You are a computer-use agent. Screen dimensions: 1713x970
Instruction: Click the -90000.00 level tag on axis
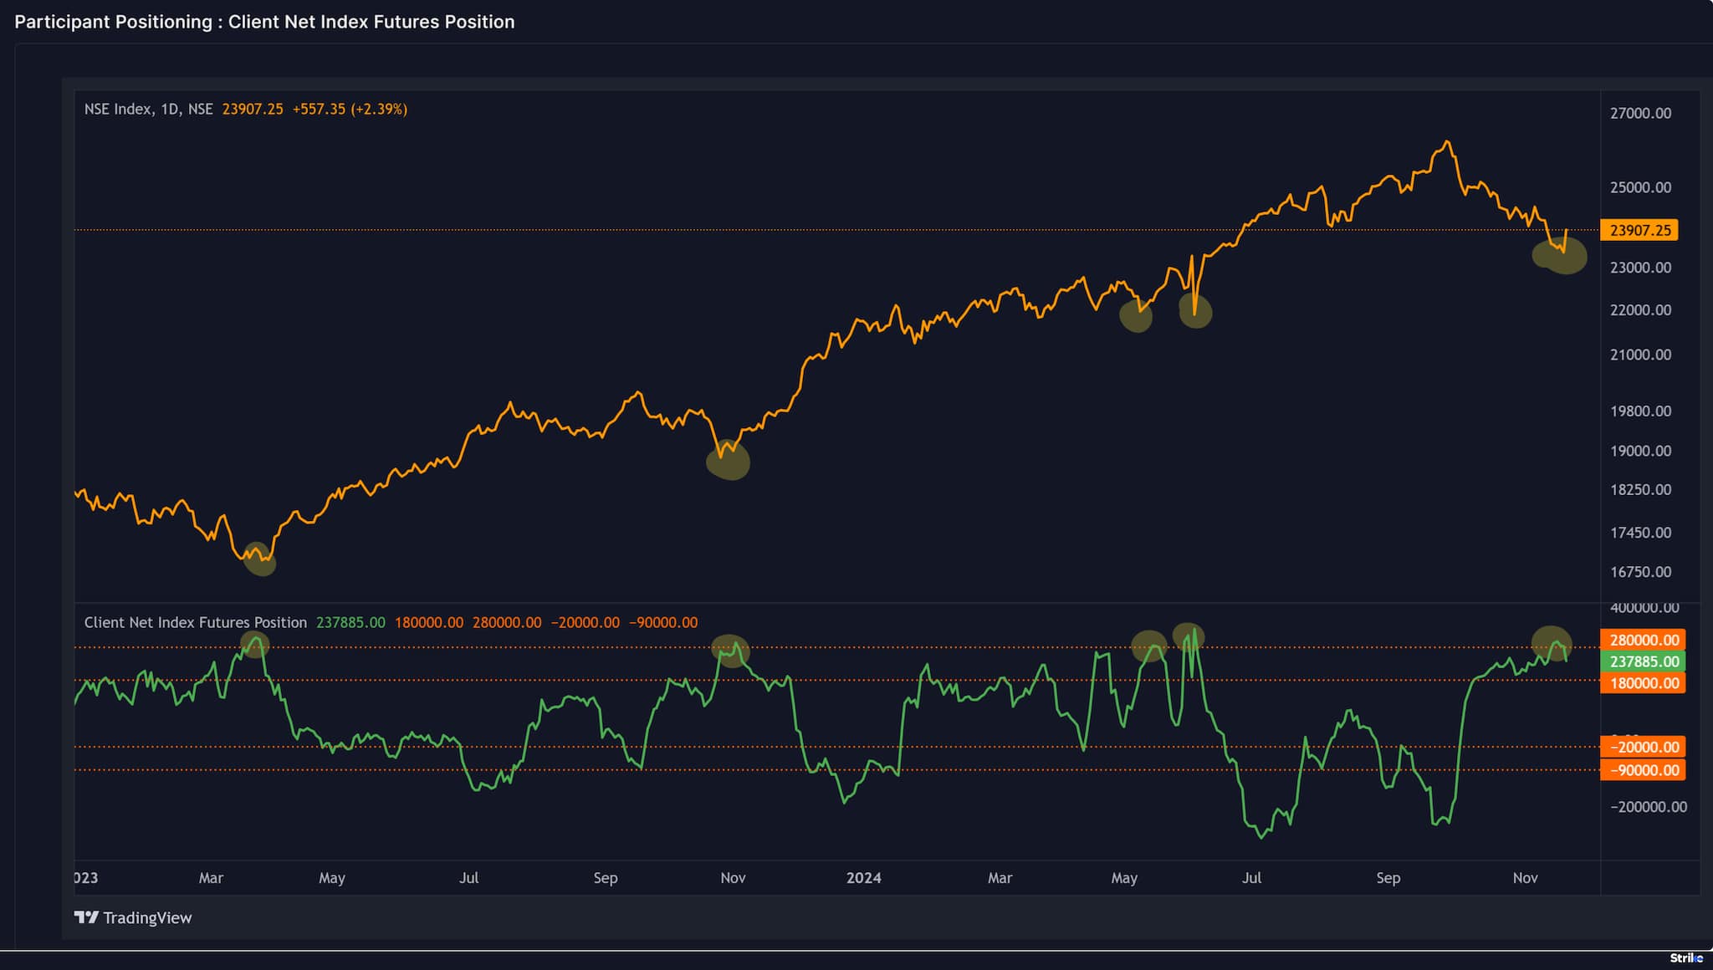coord(1644,770)
